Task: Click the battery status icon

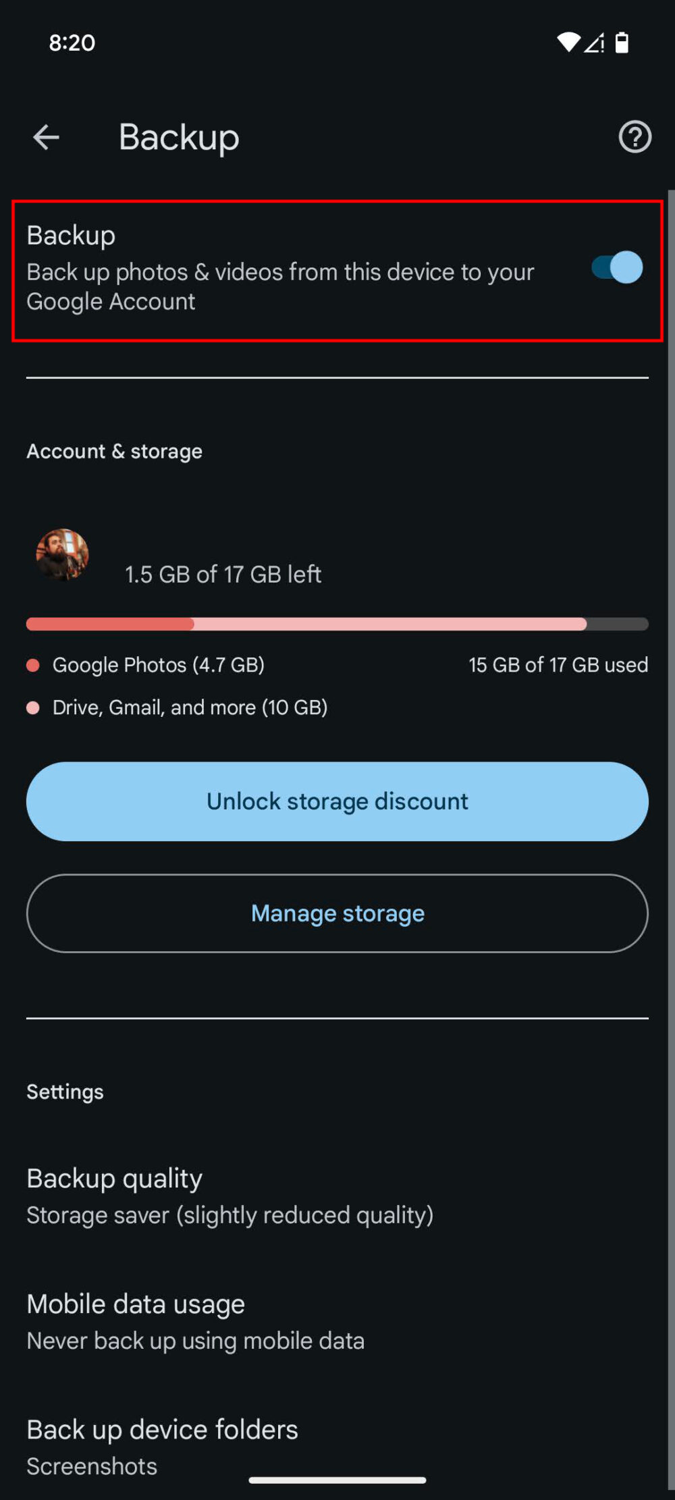Action: 621,42
